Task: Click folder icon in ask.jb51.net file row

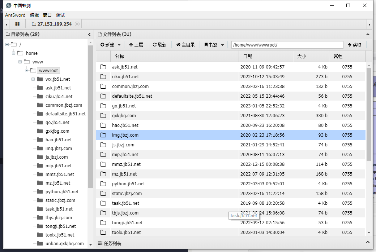Action: pyautogui.click(x=103, y=67)
